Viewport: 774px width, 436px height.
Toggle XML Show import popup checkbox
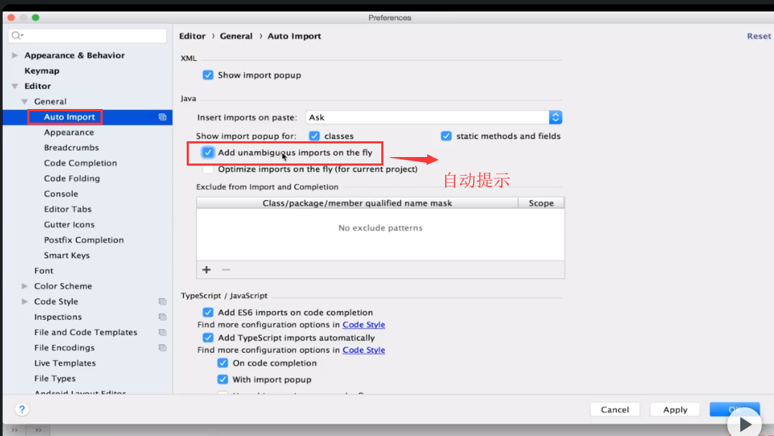click(208, 75)
